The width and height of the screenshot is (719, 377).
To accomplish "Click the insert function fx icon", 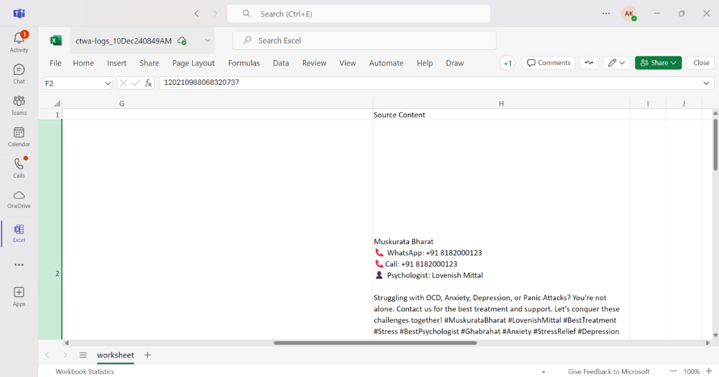I will [x=148, y=83].
